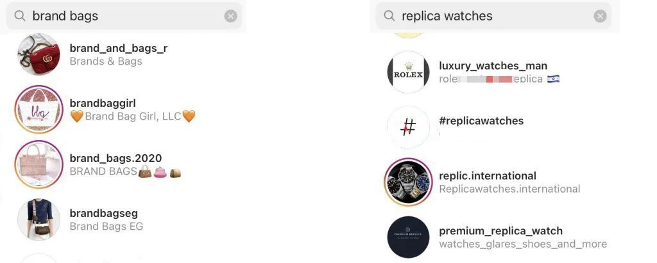Image resolution: width=657 pixels, height=263 pixels.
Task: Tap the Rolex logo avatar
Action: tap(408, 72)
